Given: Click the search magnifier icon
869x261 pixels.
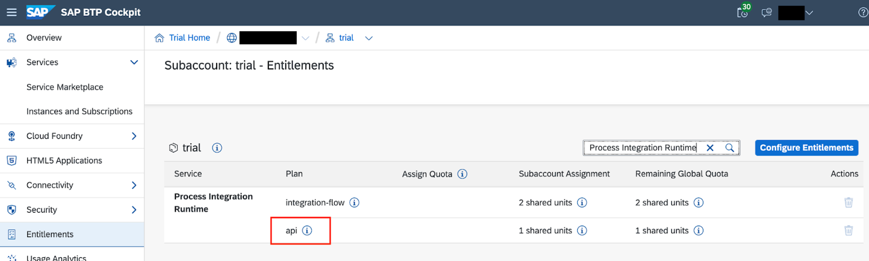Looking at the screenshot, I should (729, 148).
